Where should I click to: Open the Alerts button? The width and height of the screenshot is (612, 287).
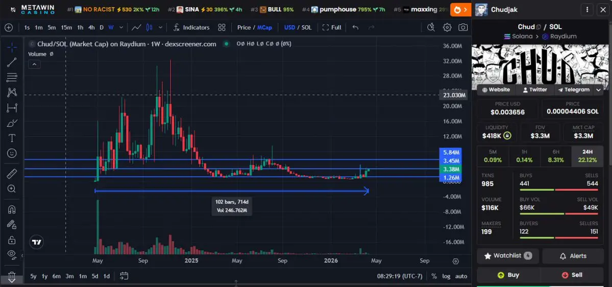pos(573,256)
